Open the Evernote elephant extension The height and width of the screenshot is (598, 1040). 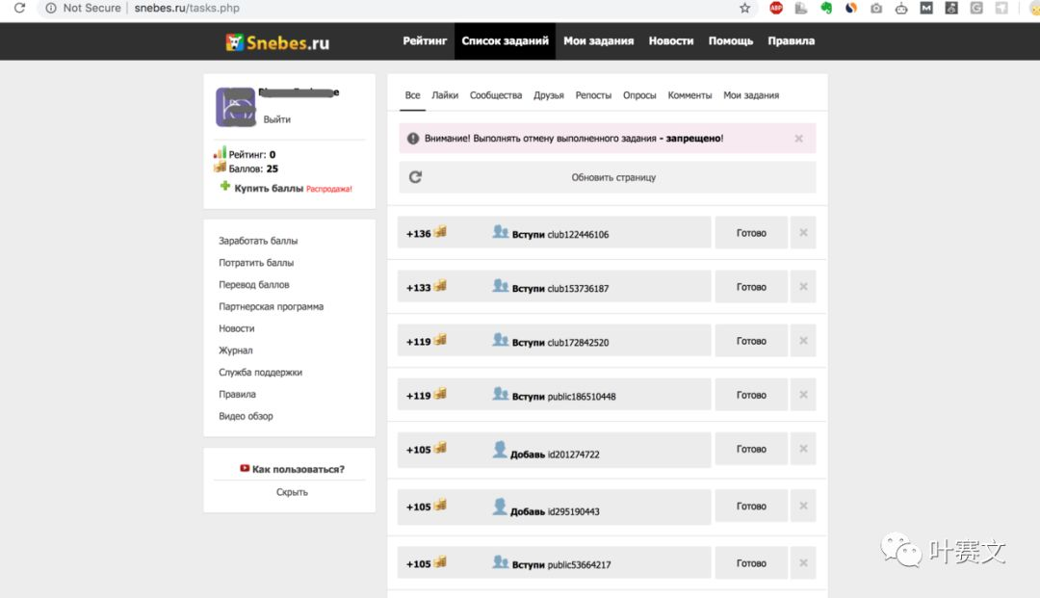(826, 9)
